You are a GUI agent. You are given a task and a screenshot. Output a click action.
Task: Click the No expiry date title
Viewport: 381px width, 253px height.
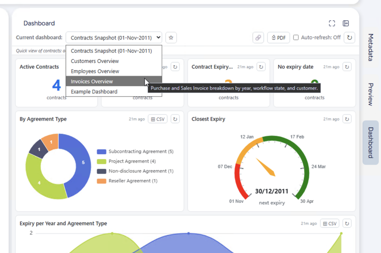[295, 67]
